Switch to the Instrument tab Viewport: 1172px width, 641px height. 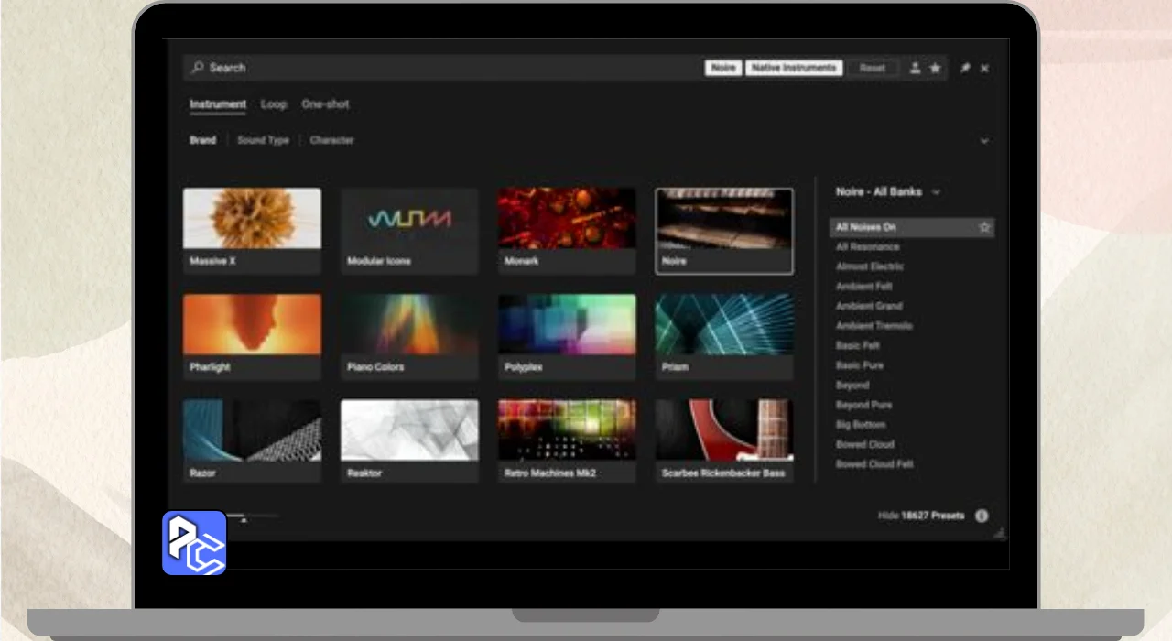pyautogui.click(x=218, y=104)
